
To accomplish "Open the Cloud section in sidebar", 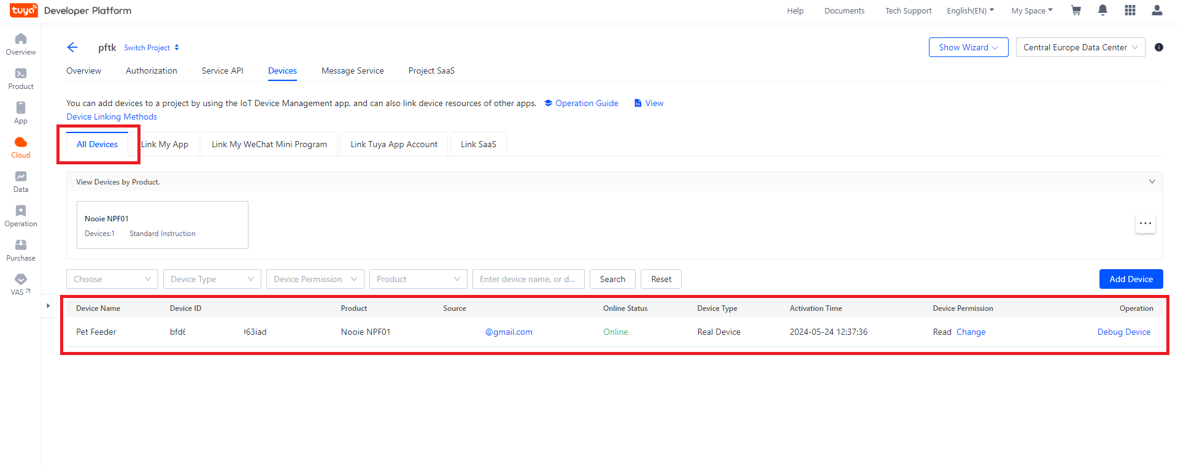I will [21, 147].
